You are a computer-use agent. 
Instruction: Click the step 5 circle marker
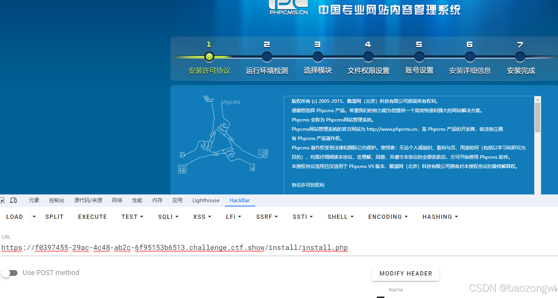(x=419, y=57)
